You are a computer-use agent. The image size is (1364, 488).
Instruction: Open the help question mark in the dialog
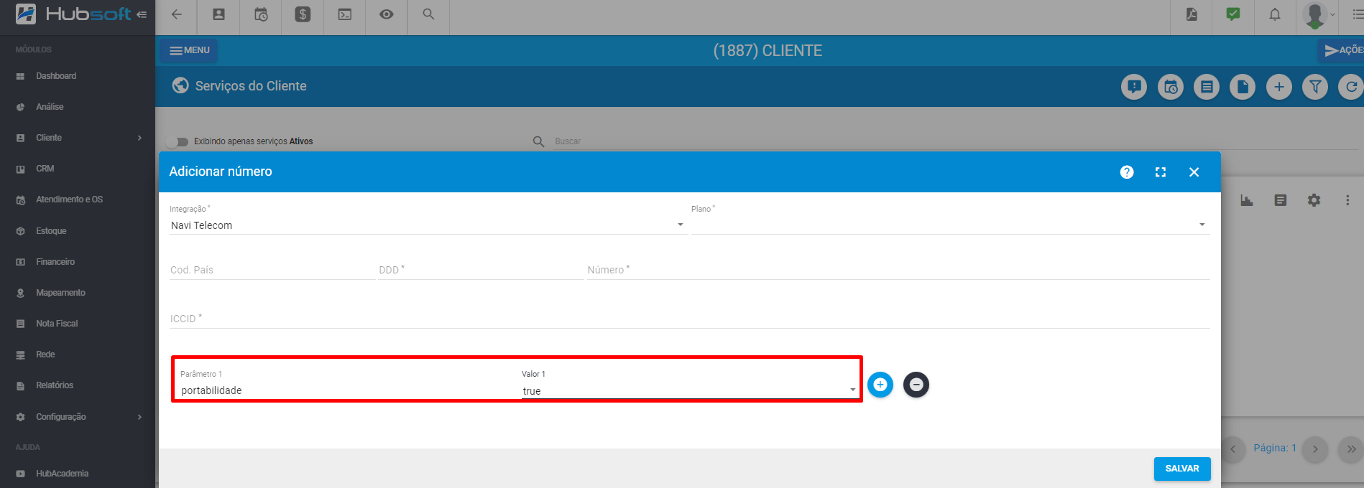[x=1127, y=172]
